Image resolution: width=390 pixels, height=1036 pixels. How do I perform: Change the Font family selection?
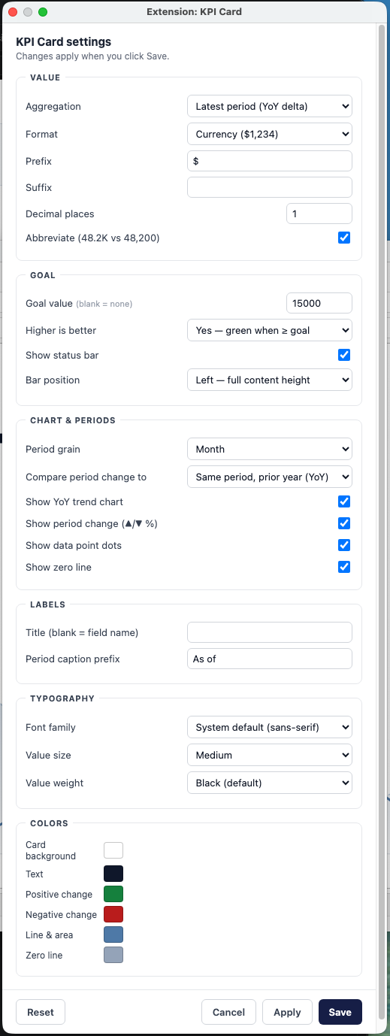tap(269, 727)
